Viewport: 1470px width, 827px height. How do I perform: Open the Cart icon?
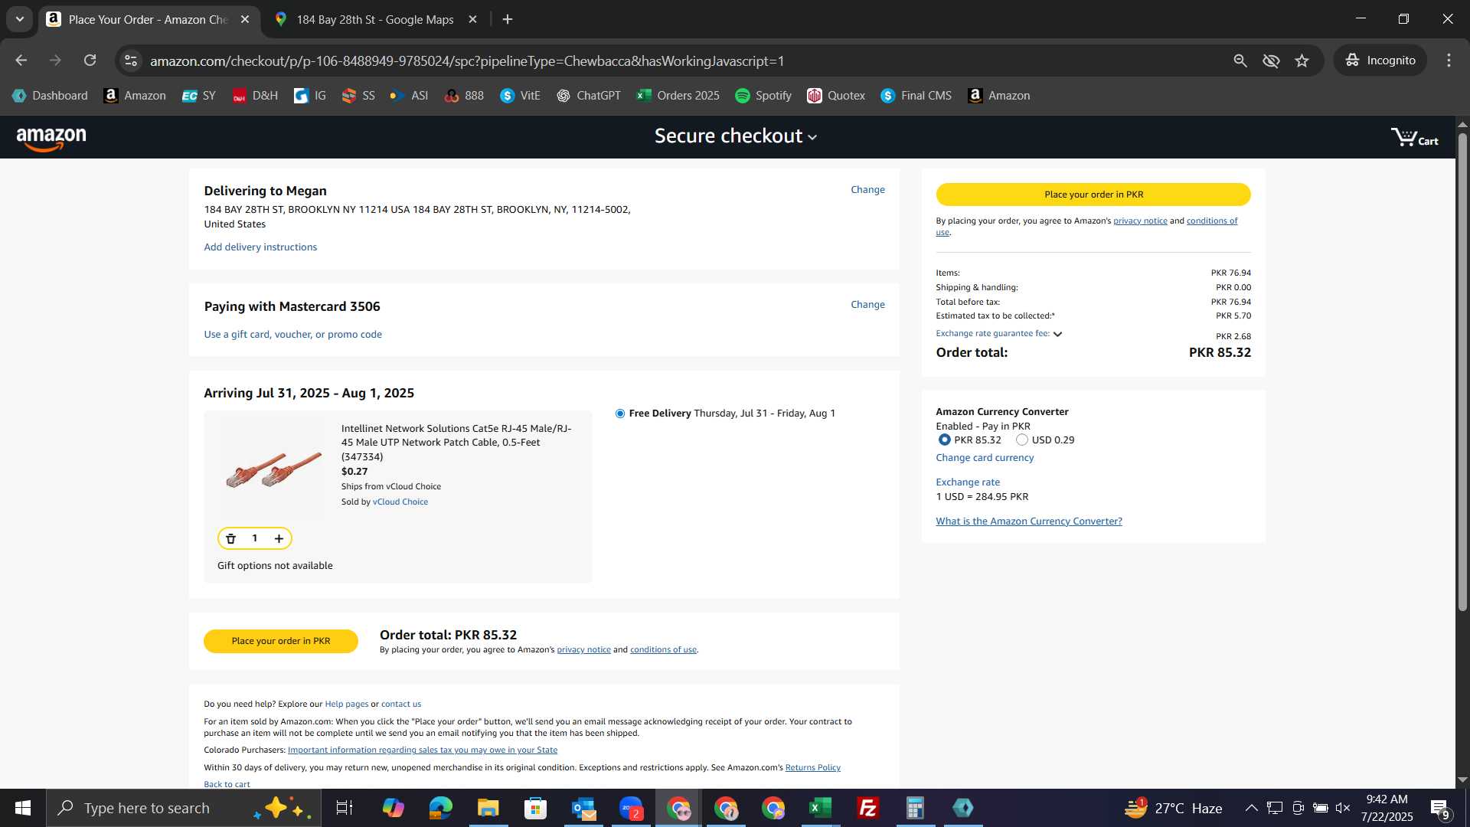1414,138
